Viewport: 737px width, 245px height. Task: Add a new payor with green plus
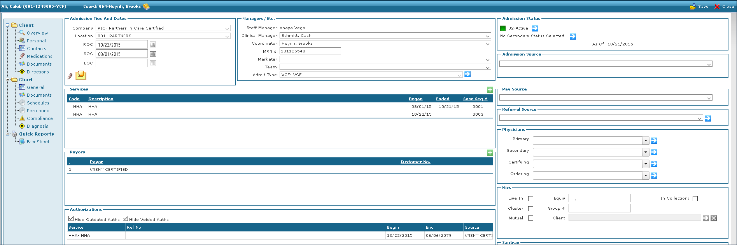click(x=490, y=153)
